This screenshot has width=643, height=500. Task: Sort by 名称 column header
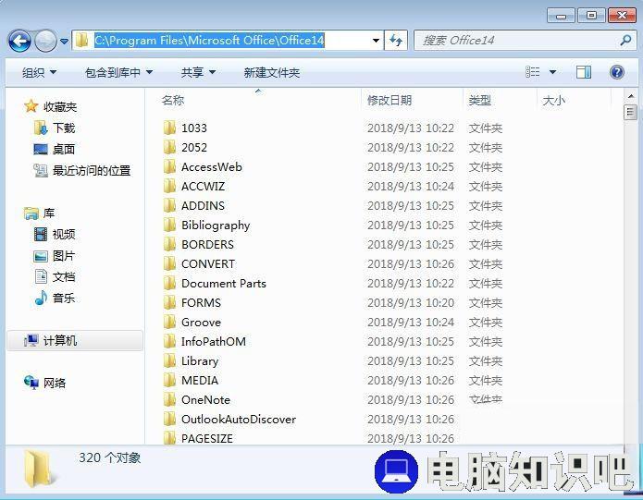pyautogui.click(x=173, y=101)
